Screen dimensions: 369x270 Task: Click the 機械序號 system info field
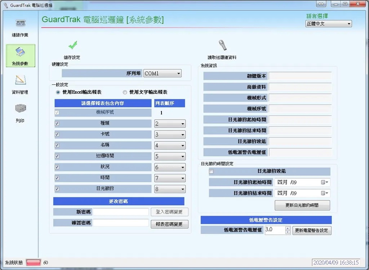pos(300,109)
